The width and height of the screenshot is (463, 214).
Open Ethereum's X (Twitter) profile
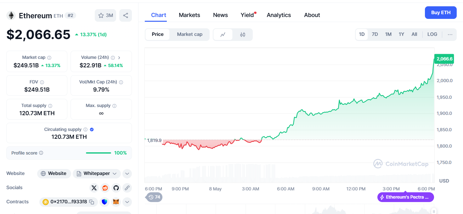94,188
